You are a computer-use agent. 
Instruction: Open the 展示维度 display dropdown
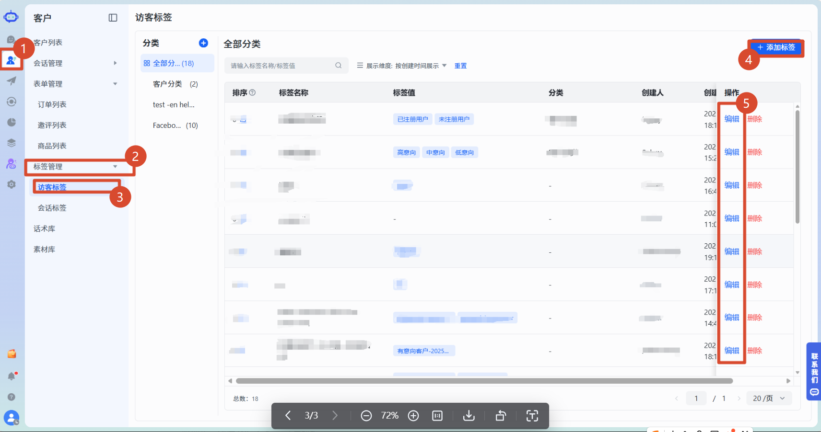(402, 66)
